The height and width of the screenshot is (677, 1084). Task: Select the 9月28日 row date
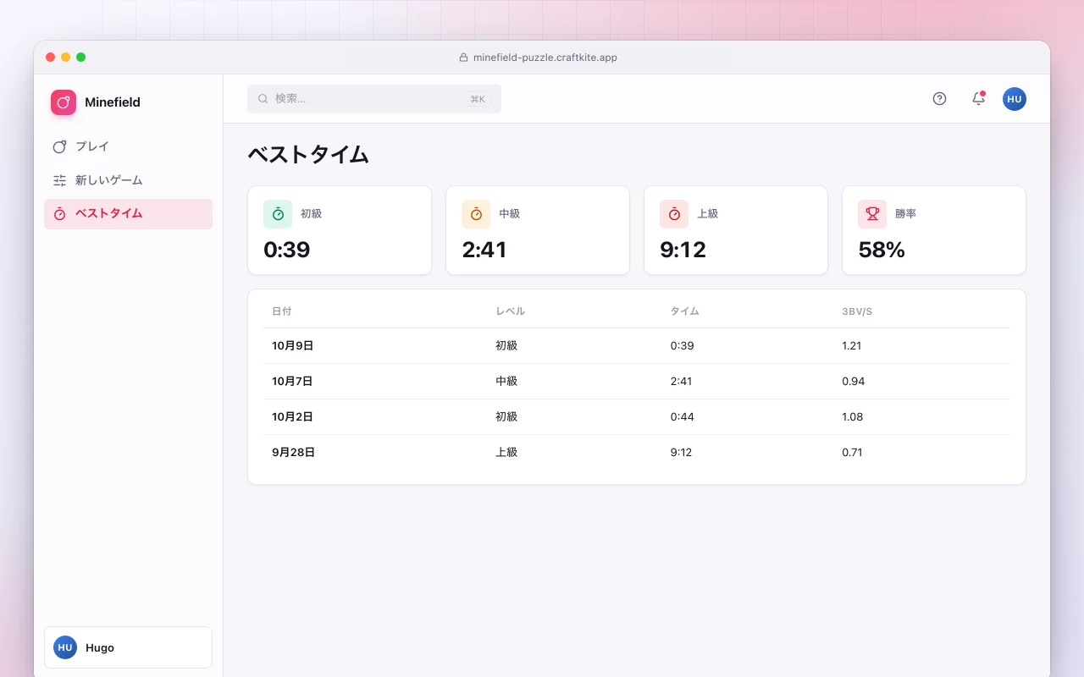click(x=294, y=453)
